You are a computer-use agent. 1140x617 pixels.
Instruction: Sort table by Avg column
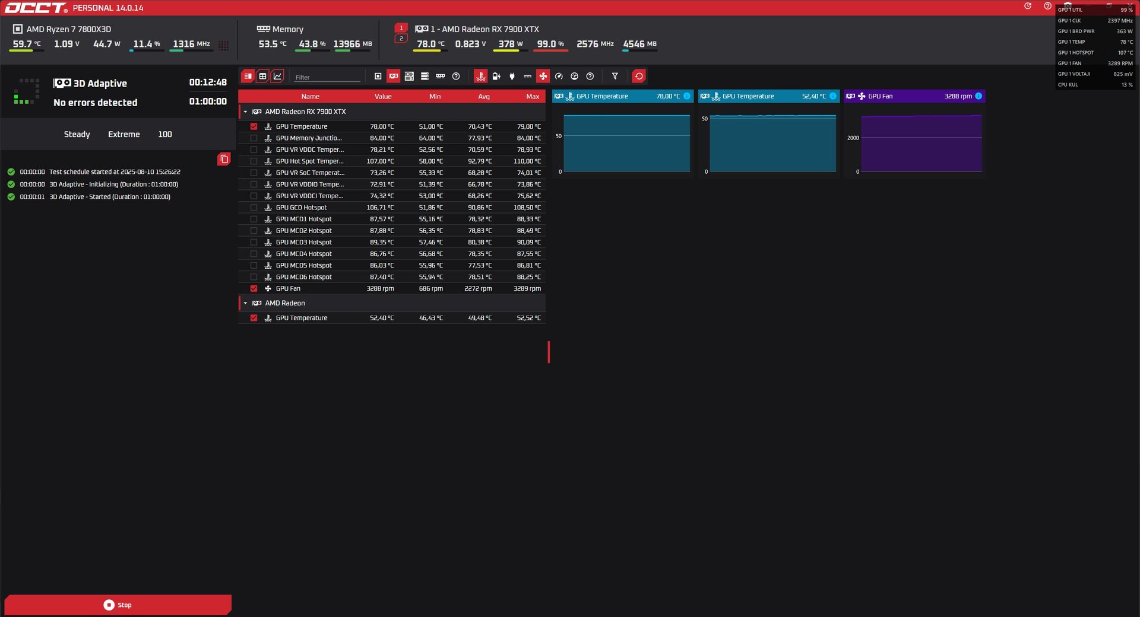[484, 96]
